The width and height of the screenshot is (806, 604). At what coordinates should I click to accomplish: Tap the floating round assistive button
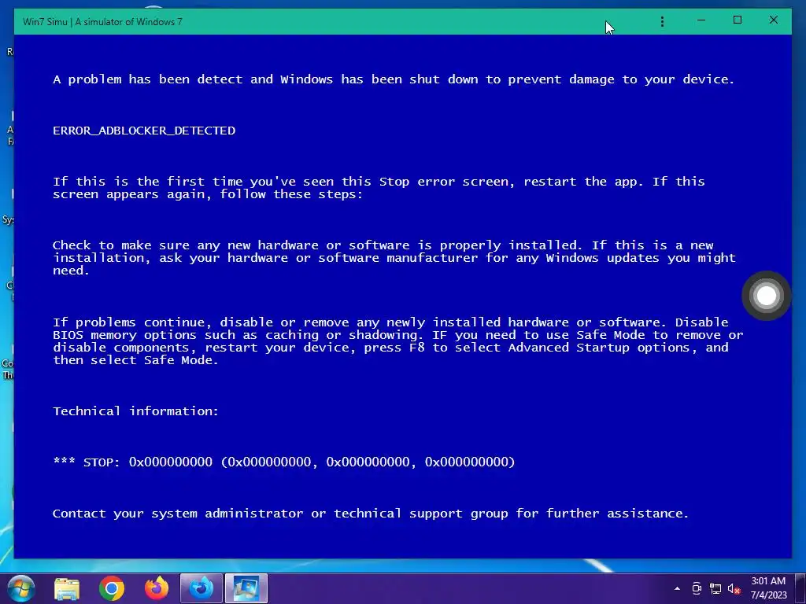coord(767,296)
